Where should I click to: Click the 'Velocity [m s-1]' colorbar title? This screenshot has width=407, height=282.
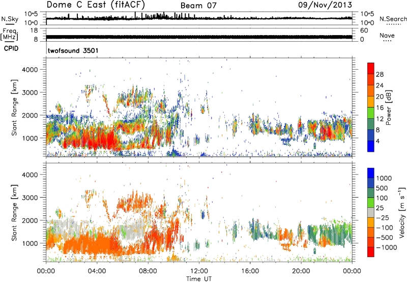[x=402, y=212]
